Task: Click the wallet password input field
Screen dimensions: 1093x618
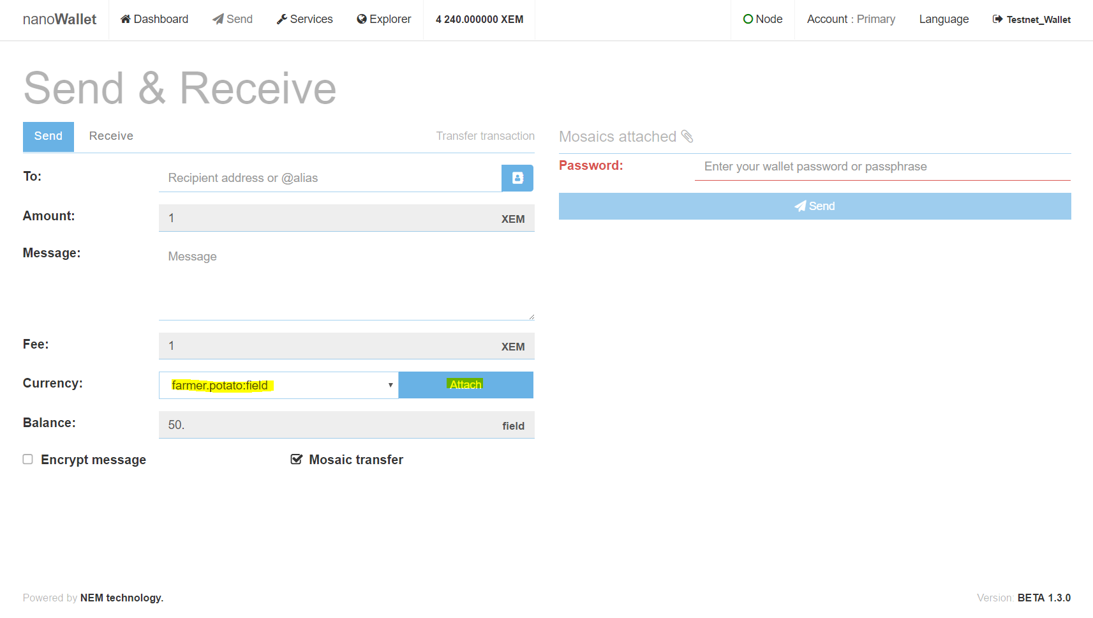Action: [x=882, y=167]
